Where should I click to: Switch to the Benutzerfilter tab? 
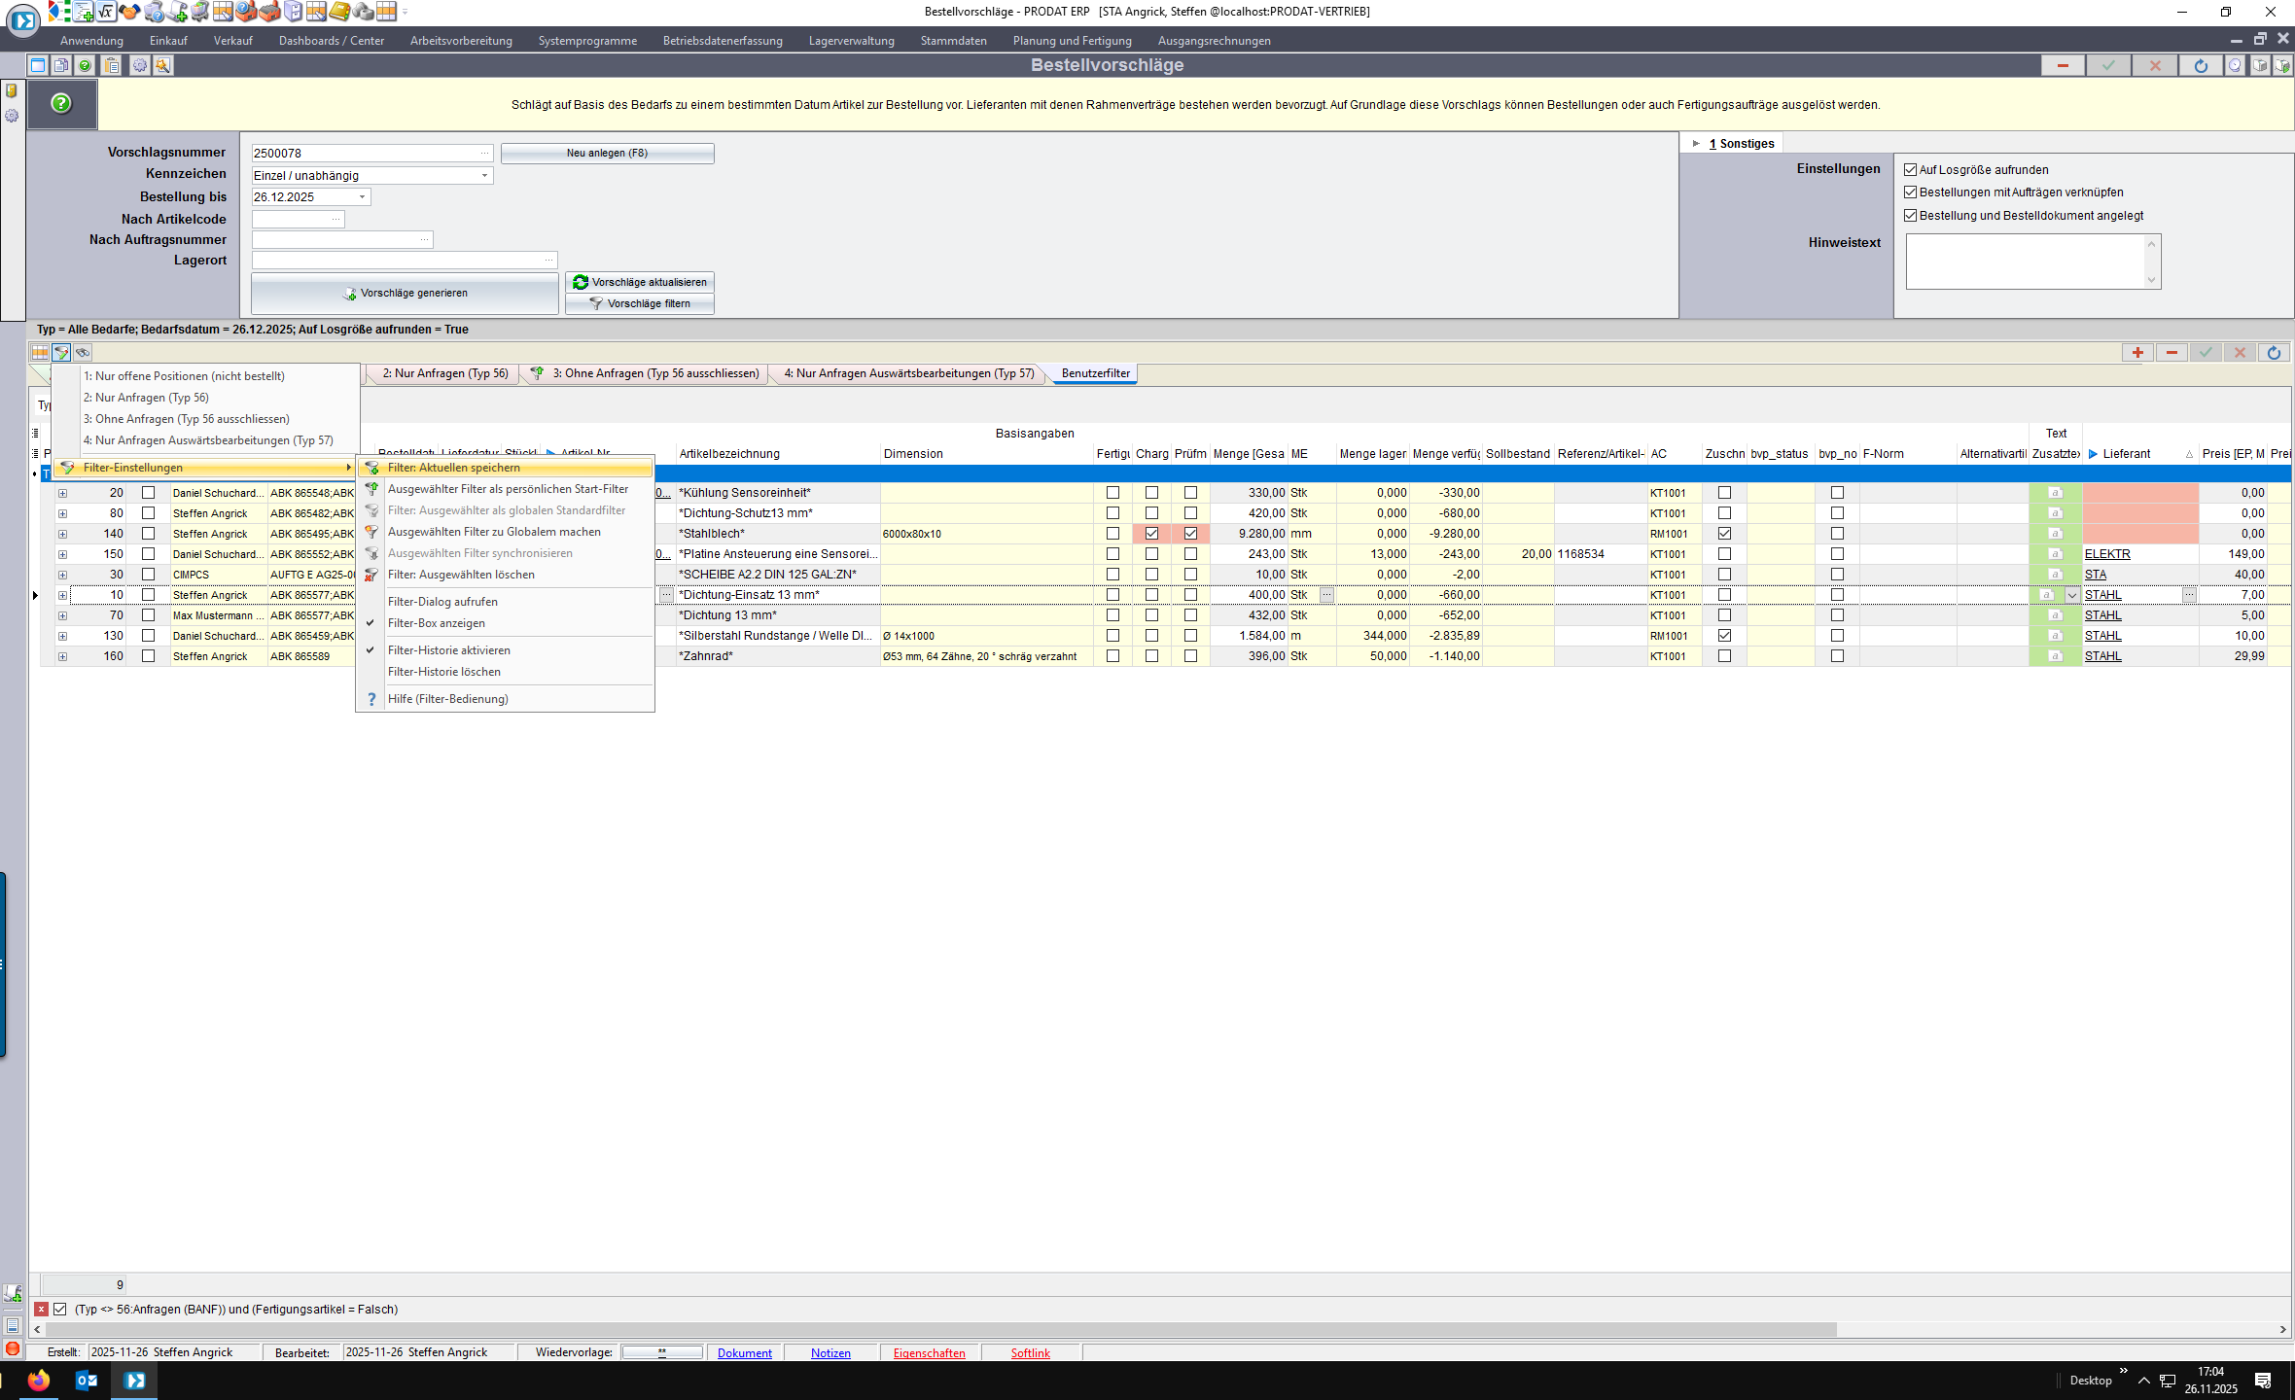pos(1095,373)
